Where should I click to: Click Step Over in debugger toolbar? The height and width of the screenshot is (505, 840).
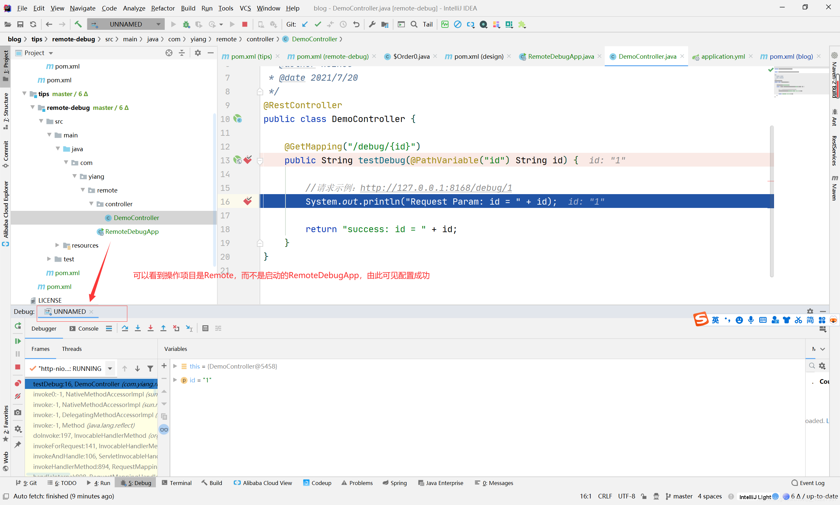pyautogui.click(x=125, y=328)
